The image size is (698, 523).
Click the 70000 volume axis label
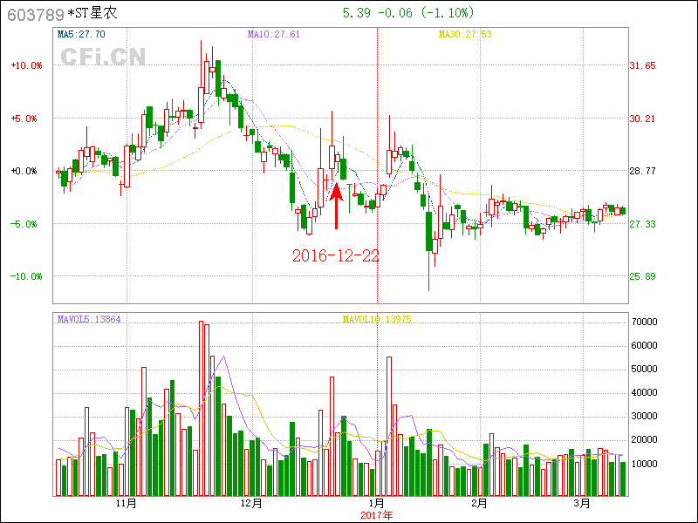tap(647, 322)
